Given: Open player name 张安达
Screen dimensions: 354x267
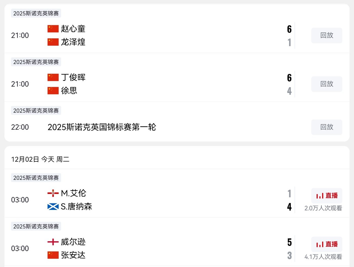Looking at the screenshot, I should tap(73, 255).
